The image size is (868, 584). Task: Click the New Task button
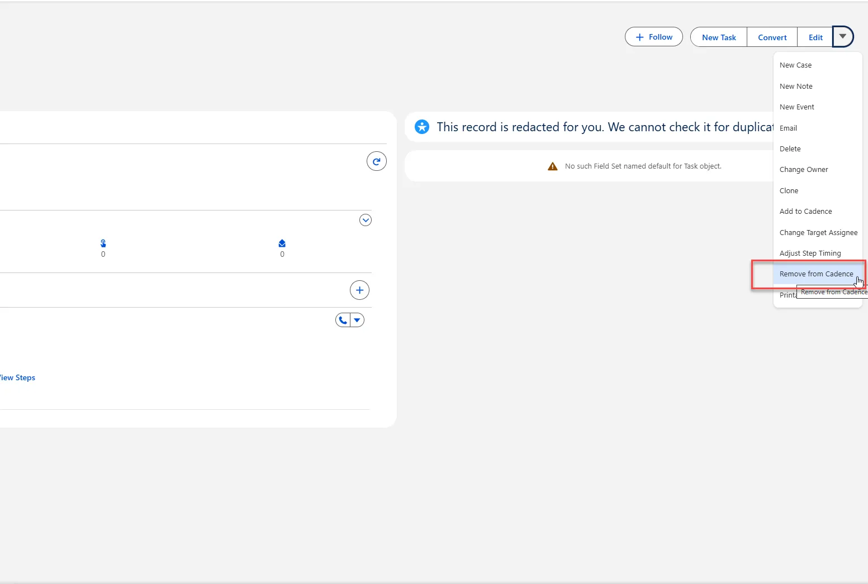pos(719,37)
